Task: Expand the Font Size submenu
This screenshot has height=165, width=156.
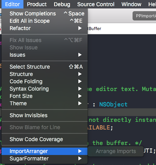Action: [45, 96]
